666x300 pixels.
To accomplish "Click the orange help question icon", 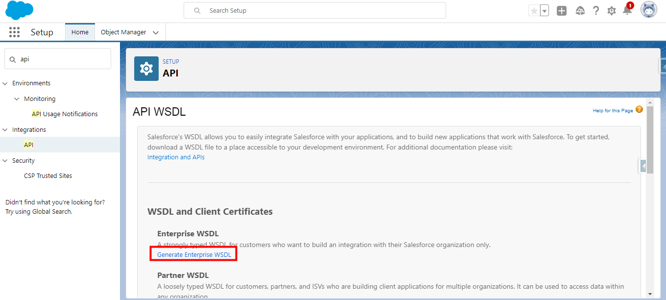I will point(639,109).
